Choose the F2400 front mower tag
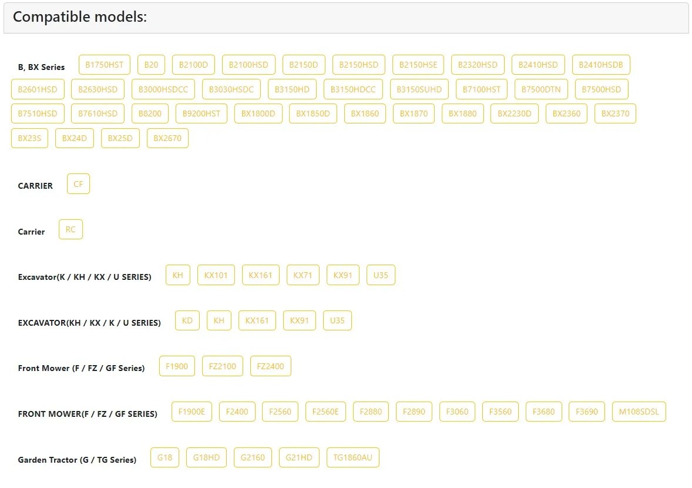 (237, 412)
